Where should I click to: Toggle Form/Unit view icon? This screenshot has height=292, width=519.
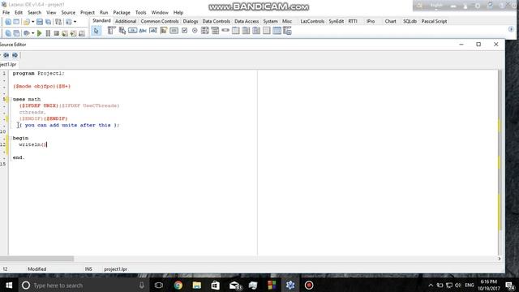click(x=58, y=22)
